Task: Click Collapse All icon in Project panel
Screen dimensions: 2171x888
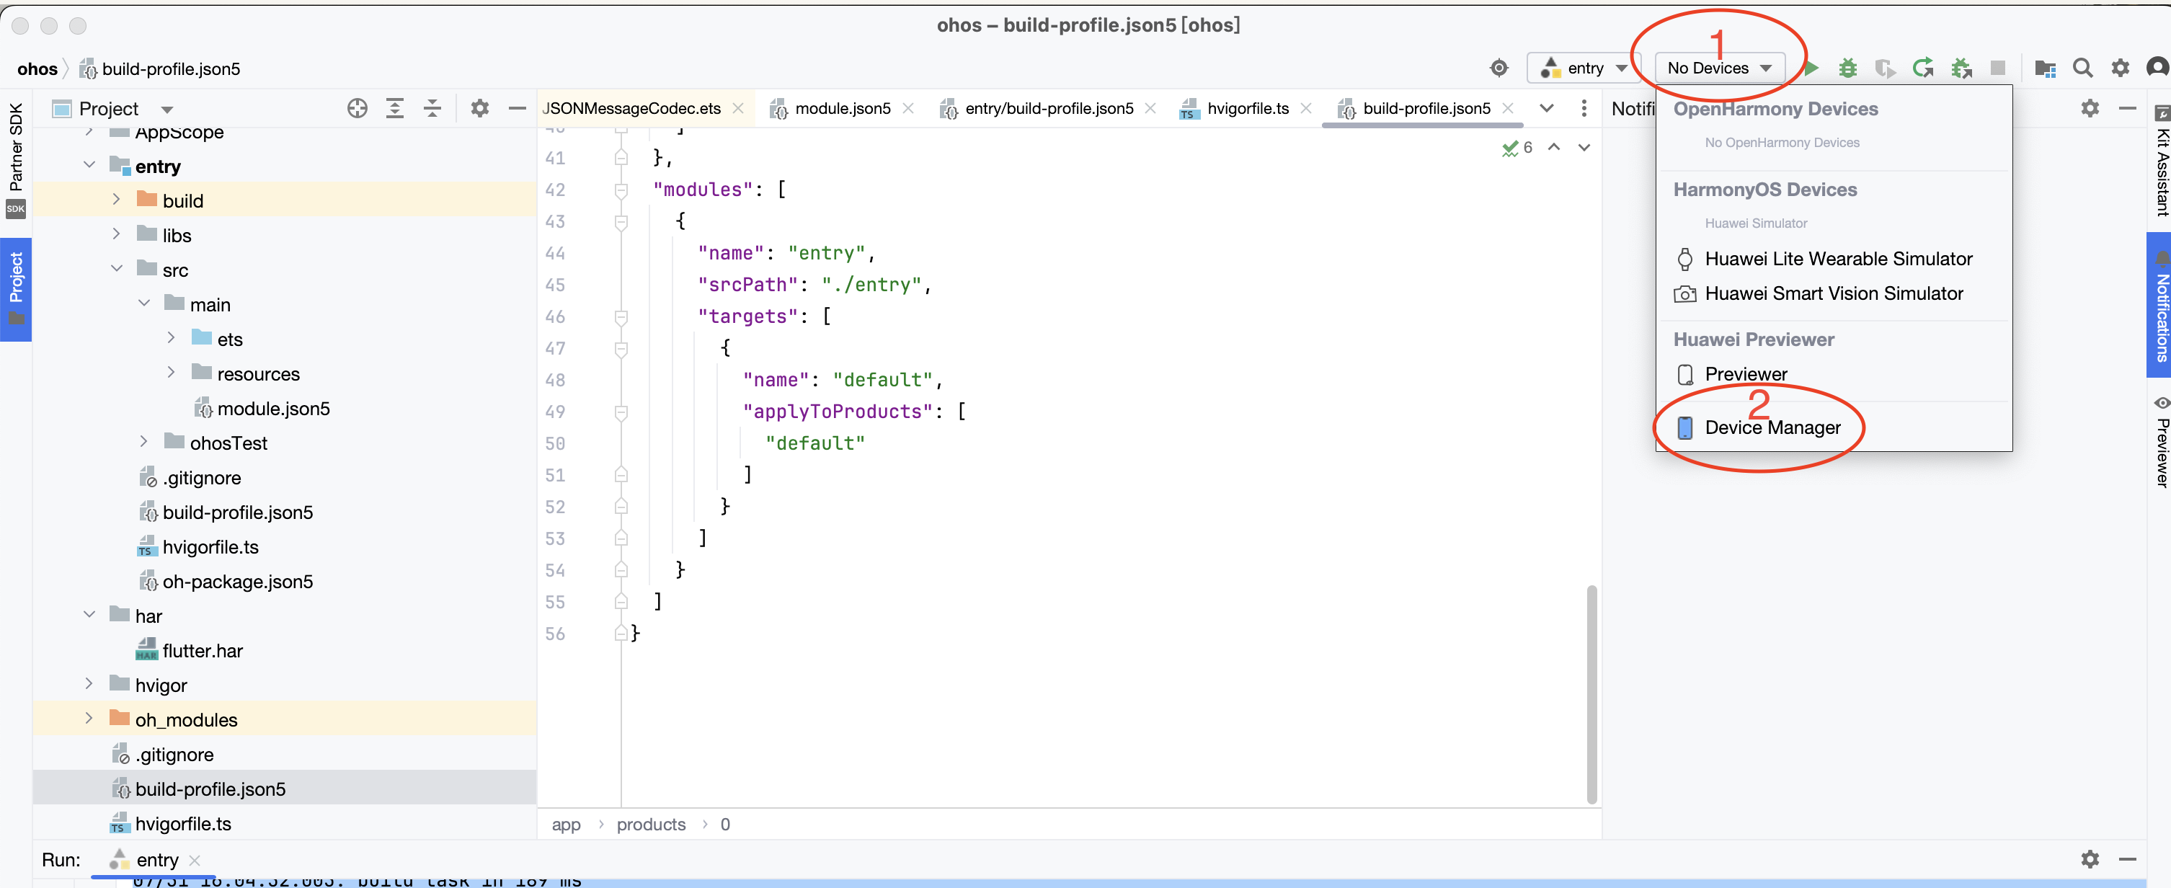Action: click(x=432, y=108)
